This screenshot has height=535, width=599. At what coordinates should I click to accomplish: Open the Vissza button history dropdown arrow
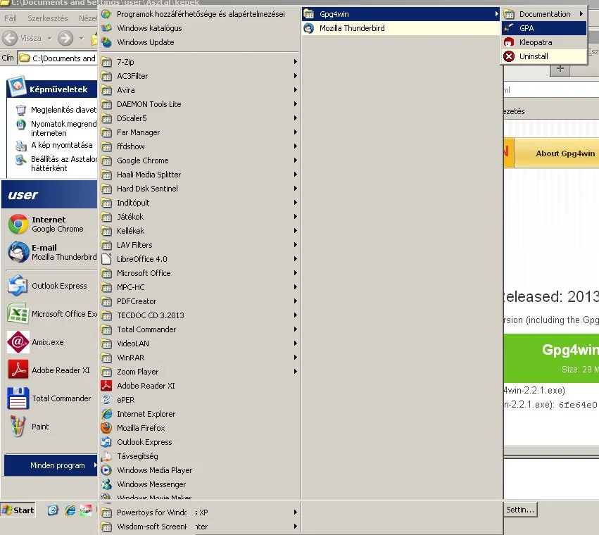pos(50,38)
